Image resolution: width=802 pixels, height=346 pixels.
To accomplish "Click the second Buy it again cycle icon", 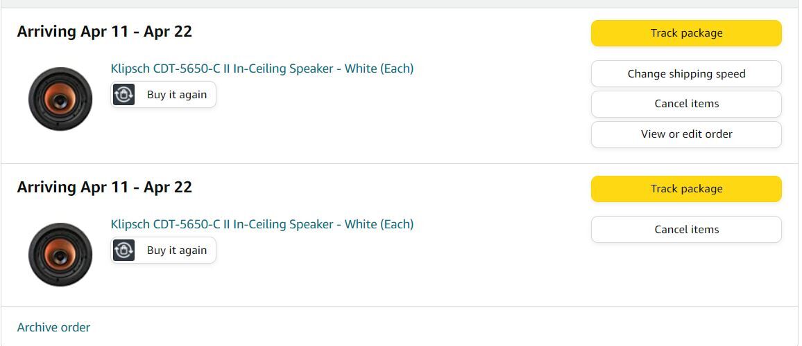I will coord(124,251).
